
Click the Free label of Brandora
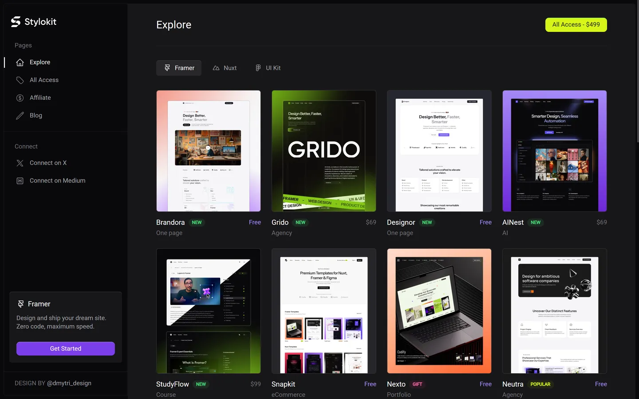(x=255, y=223)
